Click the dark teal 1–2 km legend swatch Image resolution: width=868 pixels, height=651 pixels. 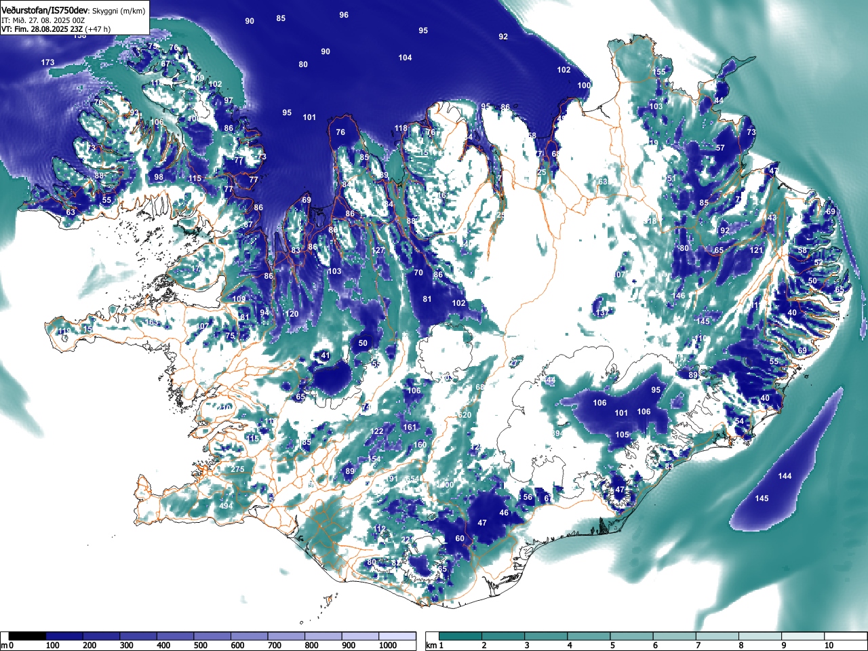pos(461,636)
